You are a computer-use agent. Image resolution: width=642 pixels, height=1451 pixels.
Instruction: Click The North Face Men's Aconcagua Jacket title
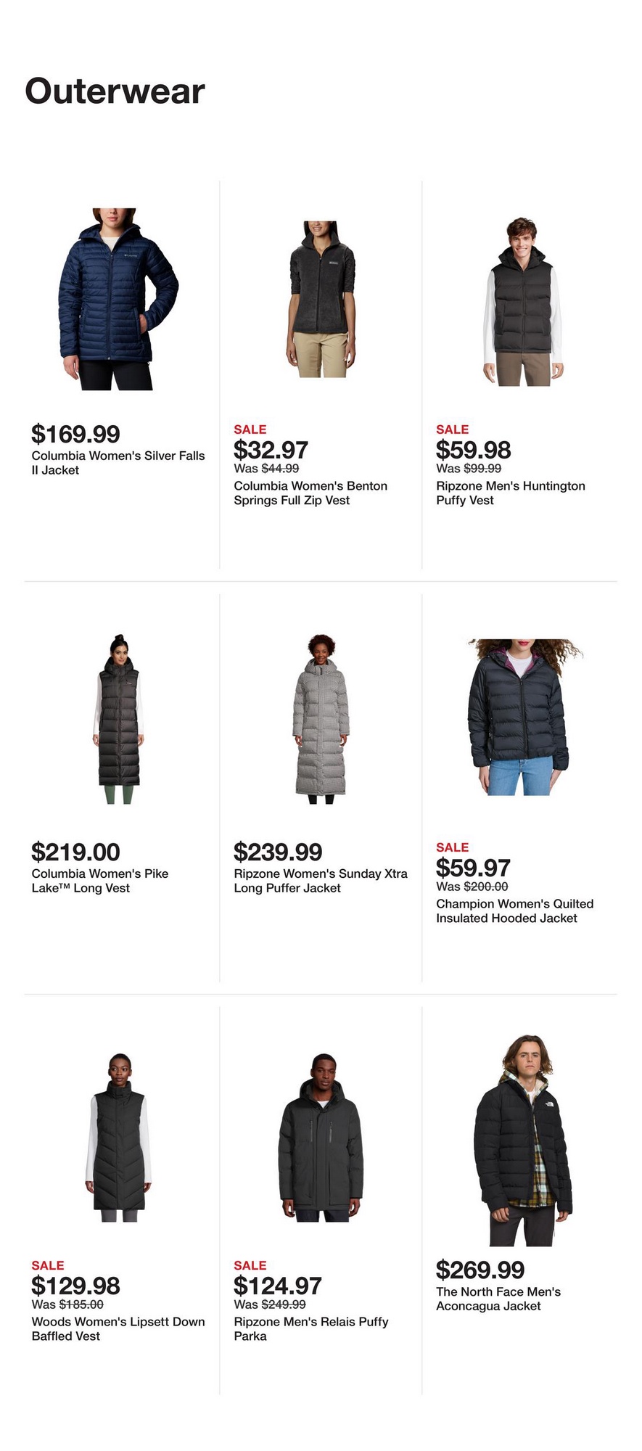click(498, 1299)
